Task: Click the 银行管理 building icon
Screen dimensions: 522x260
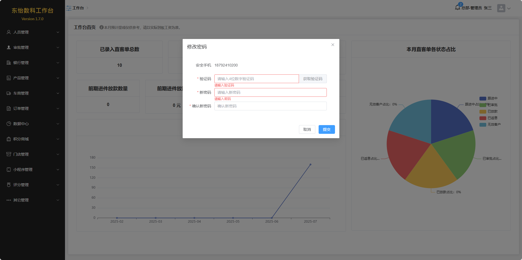Action: [9, 63]
